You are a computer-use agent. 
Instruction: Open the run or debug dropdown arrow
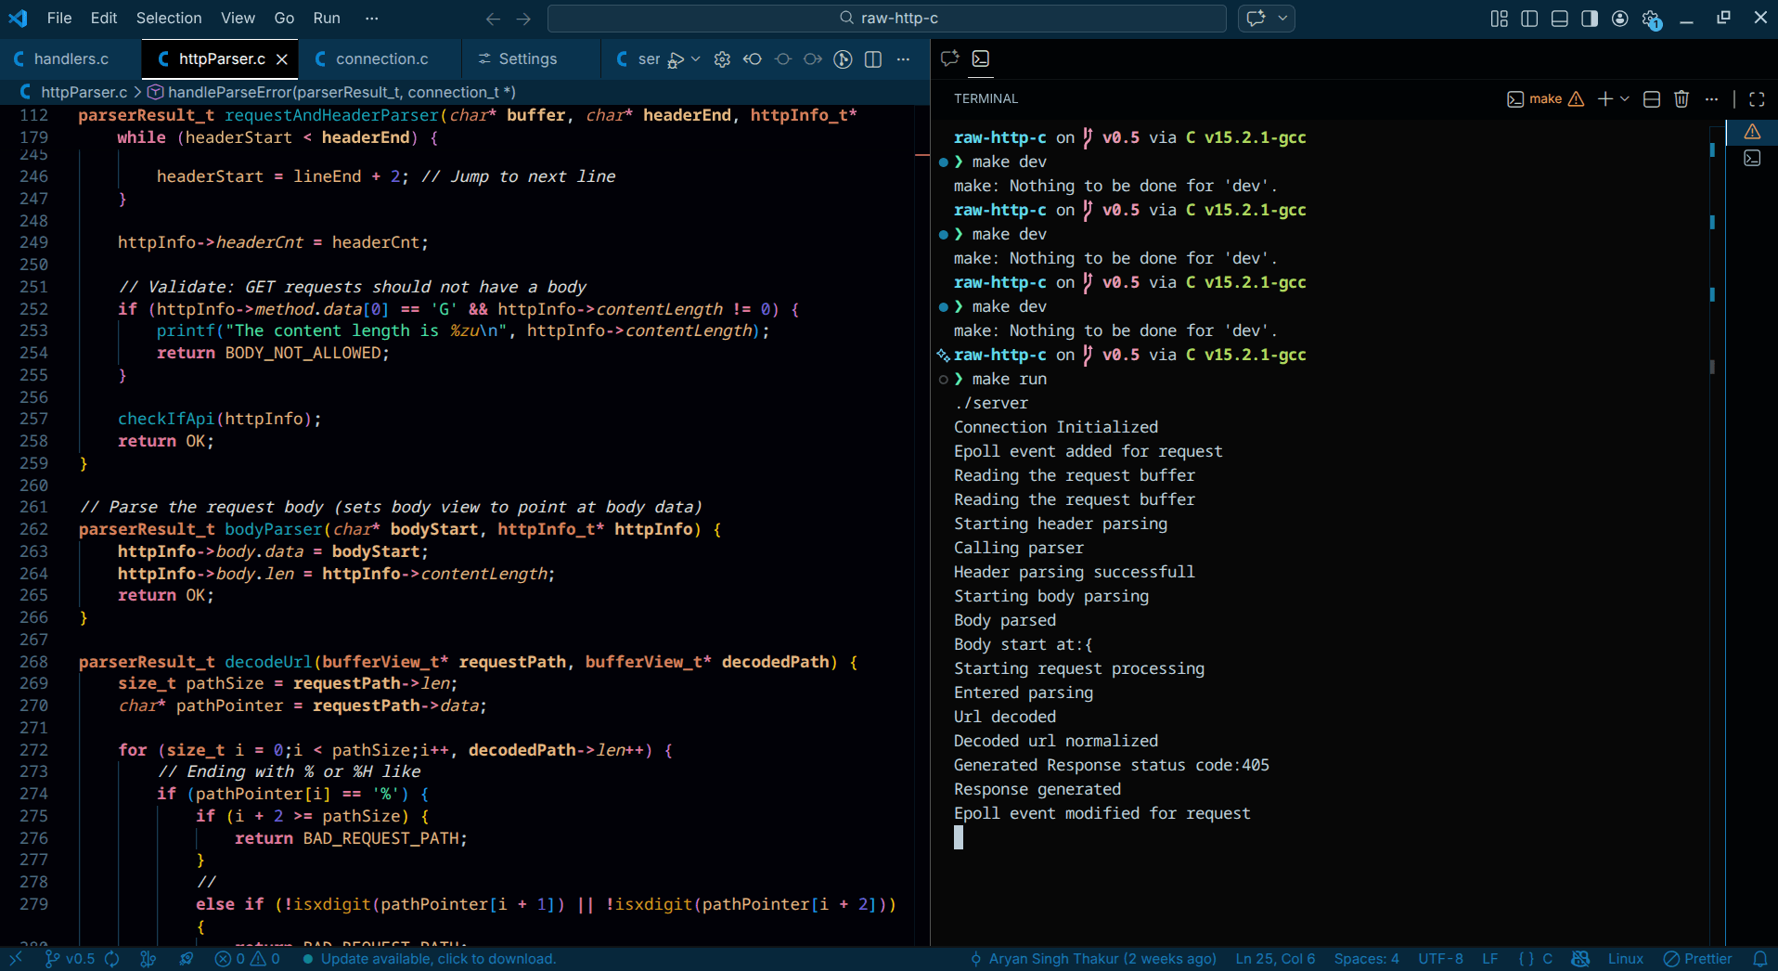point(696,59)
